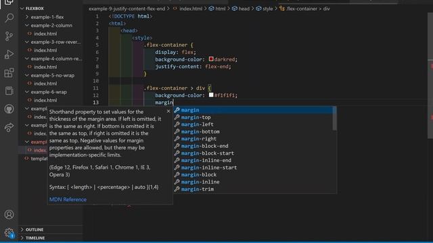Open the Source Control view
This screenshot has width=433, height=243.
[x=9, y=36]
